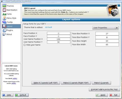The width and height of the screenshot is (122, 99).
Task: Toggle the Hide User Name checkbox
Action: click(25, 45)
